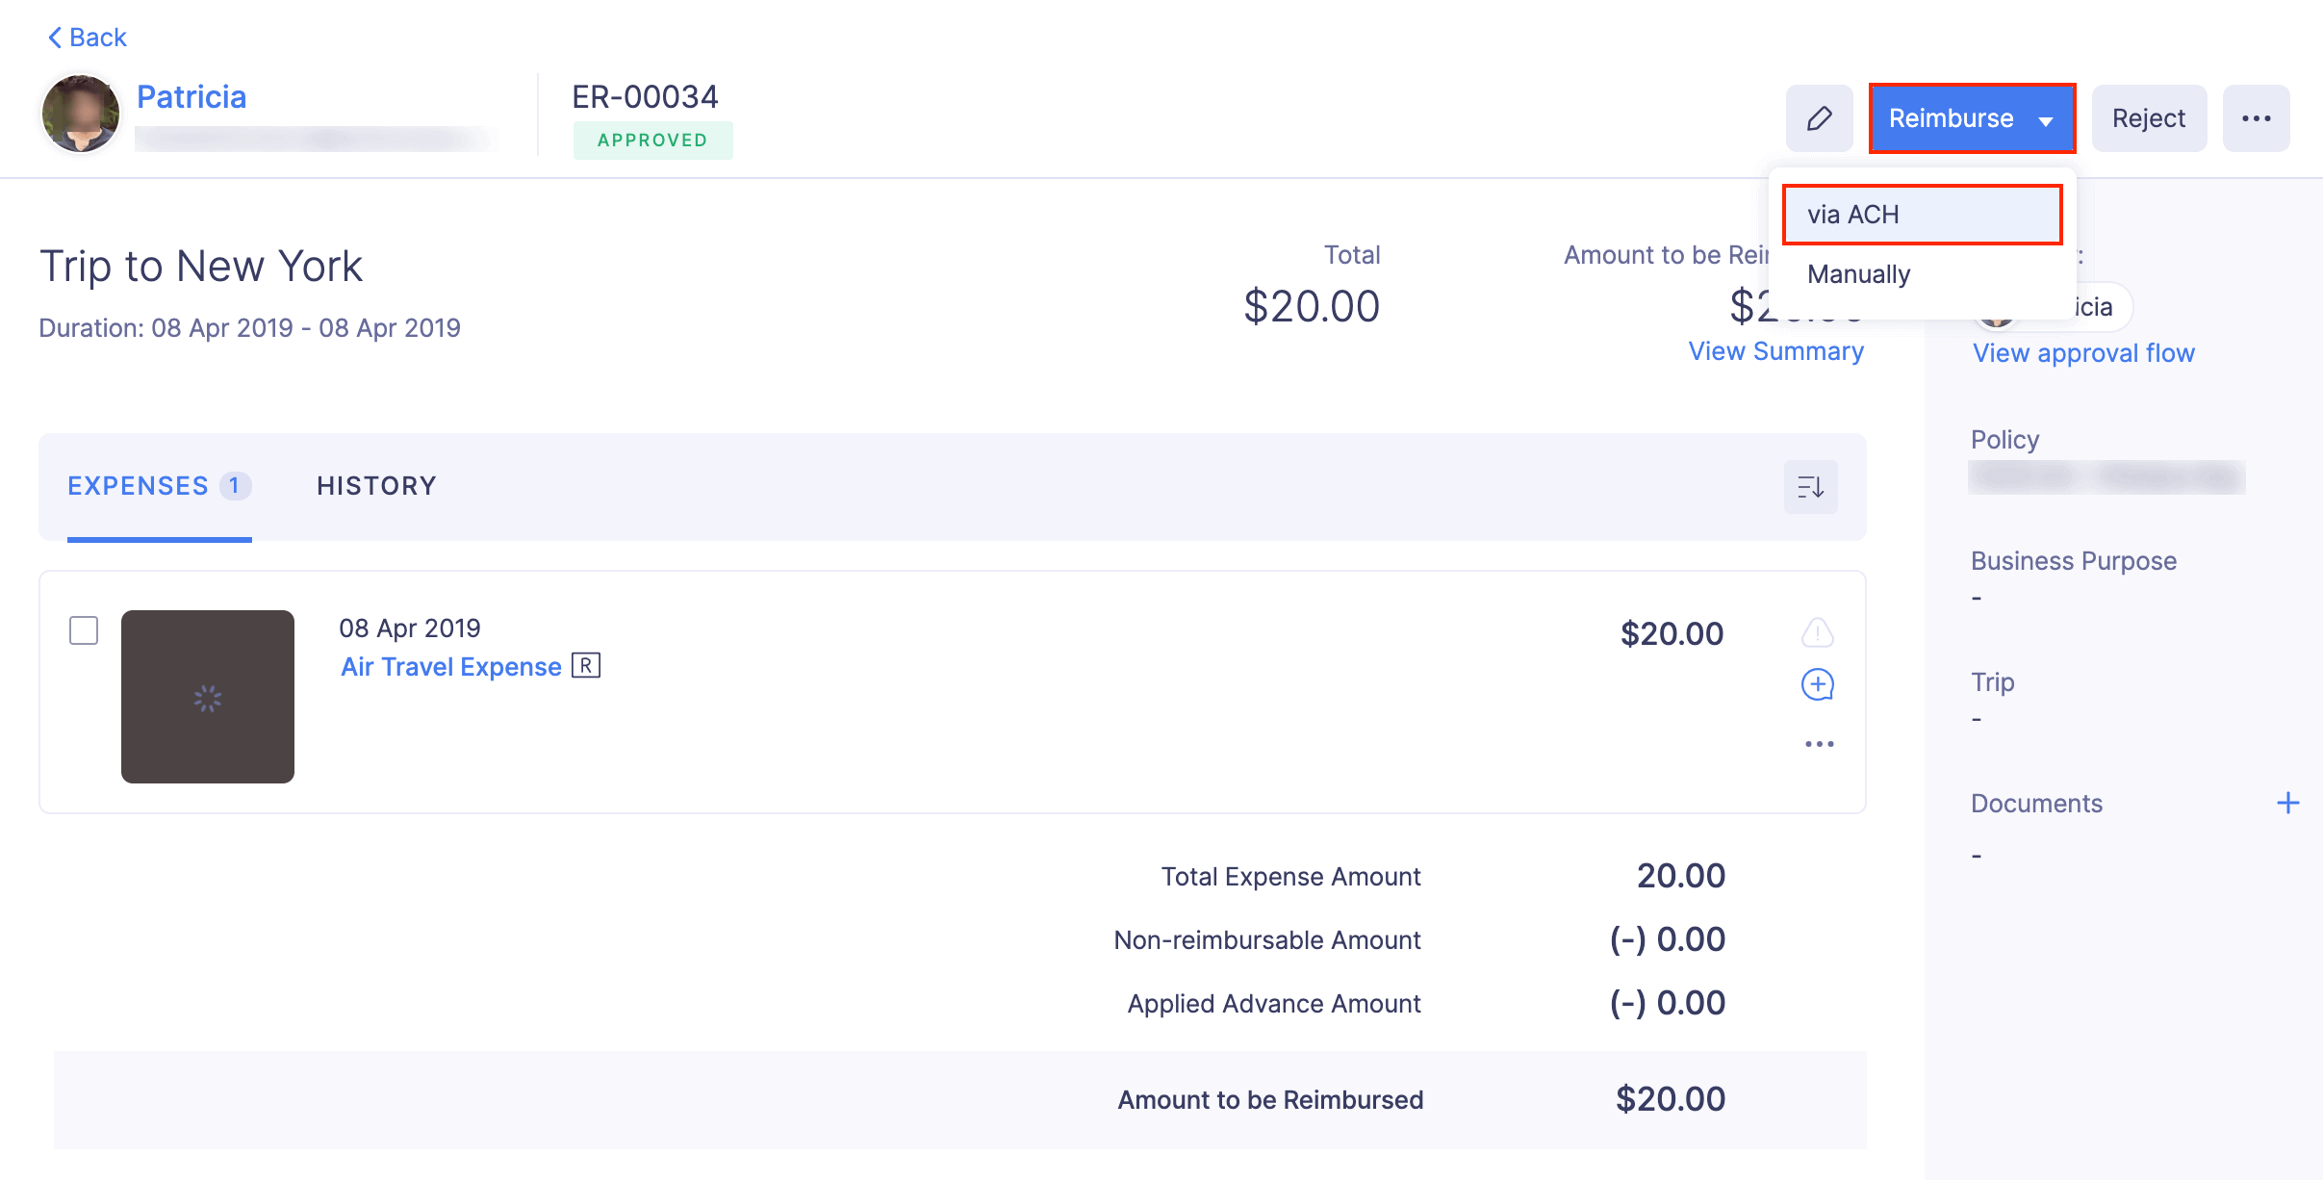This screenshot has width=2323, height=1180.
Task: Switch to the History tab
Action: [x=376, y=486]
